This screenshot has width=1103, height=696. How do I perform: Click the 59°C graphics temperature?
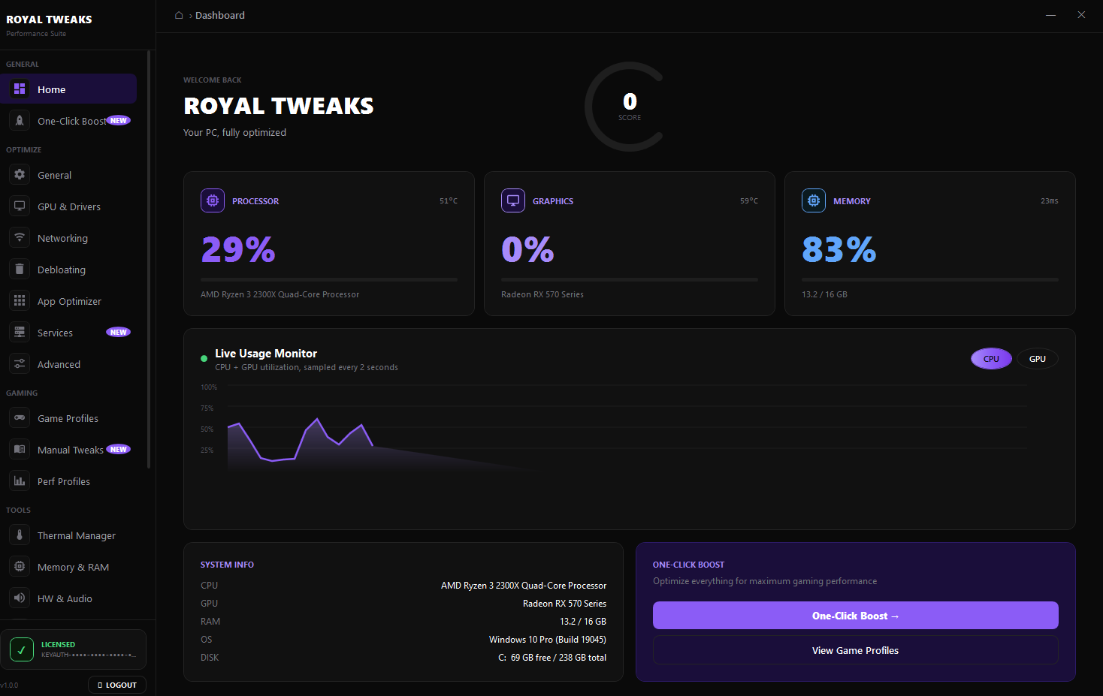tap(749, 200)
